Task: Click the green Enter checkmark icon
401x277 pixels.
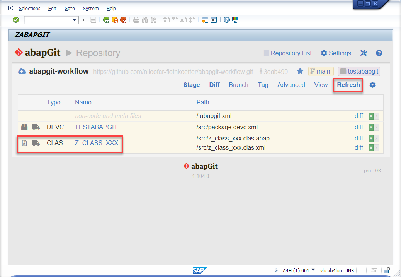Action: tap(16, 20)
